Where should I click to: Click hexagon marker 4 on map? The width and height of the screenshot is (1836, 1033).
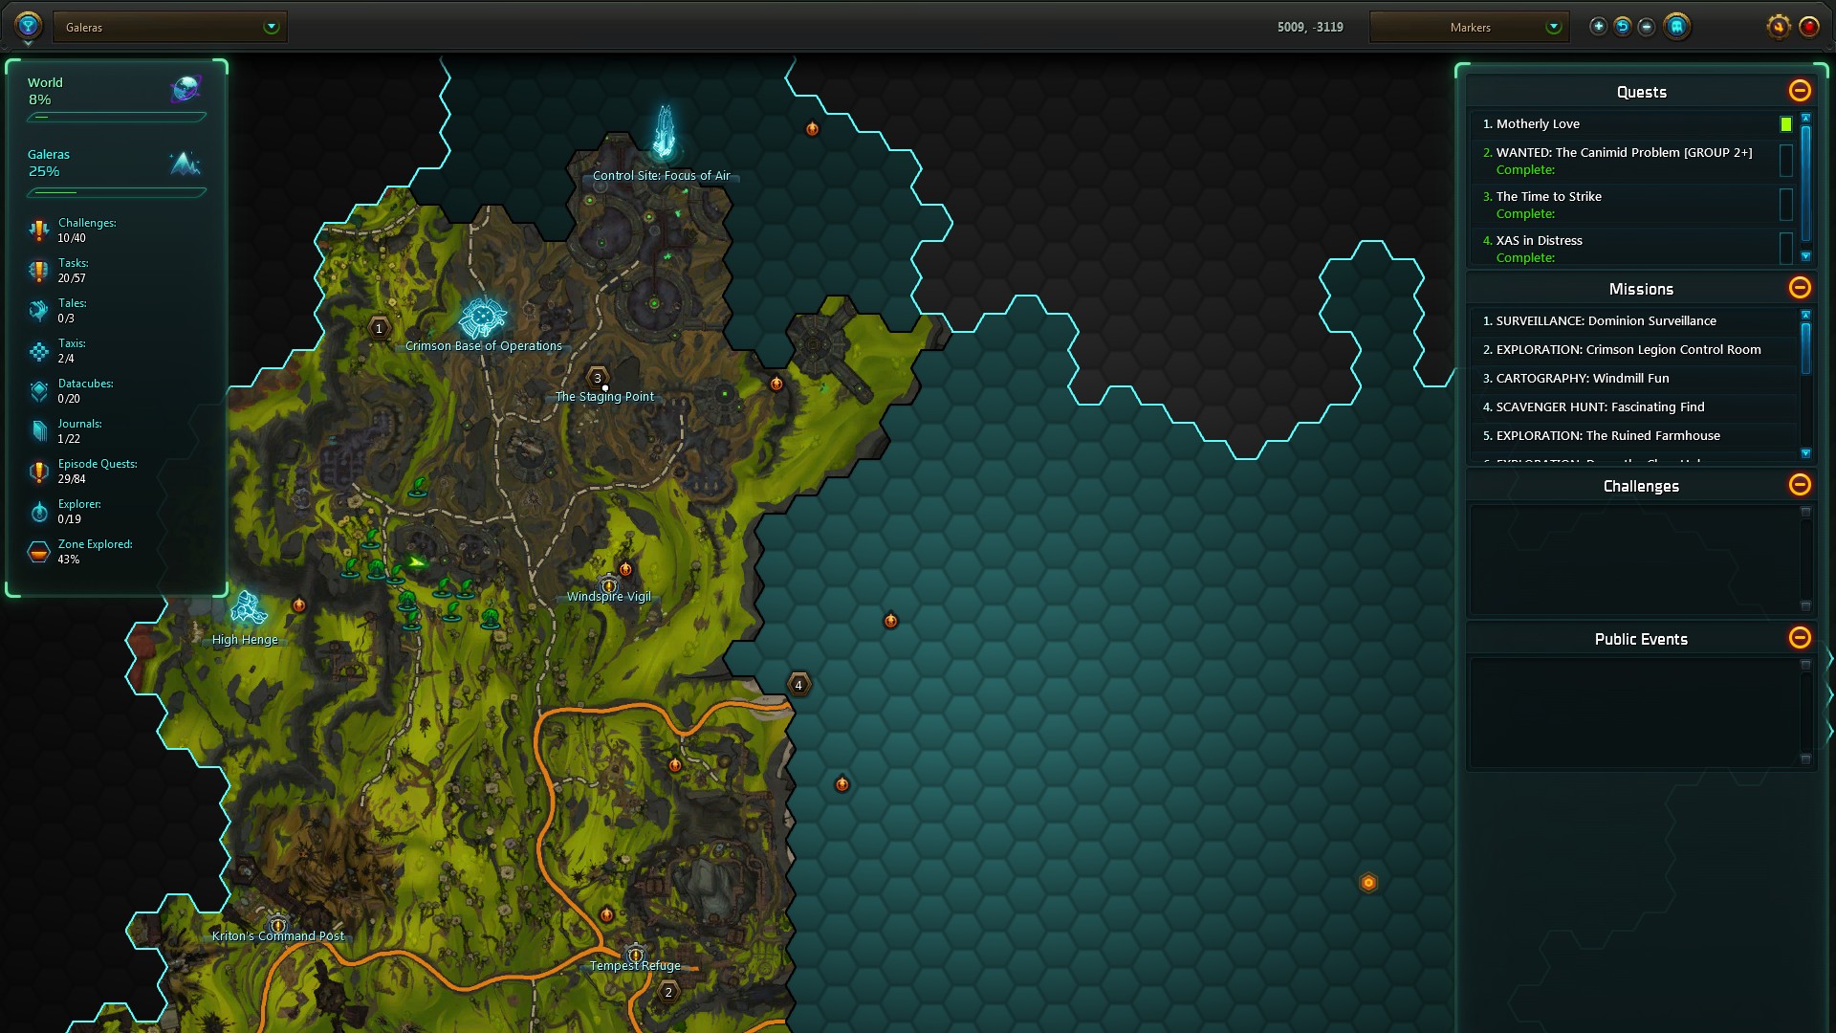click(798, 684)
